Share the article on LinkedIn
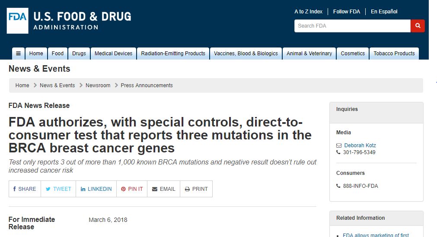The height and width of the screenshot is (237, 437). [96, 189]
